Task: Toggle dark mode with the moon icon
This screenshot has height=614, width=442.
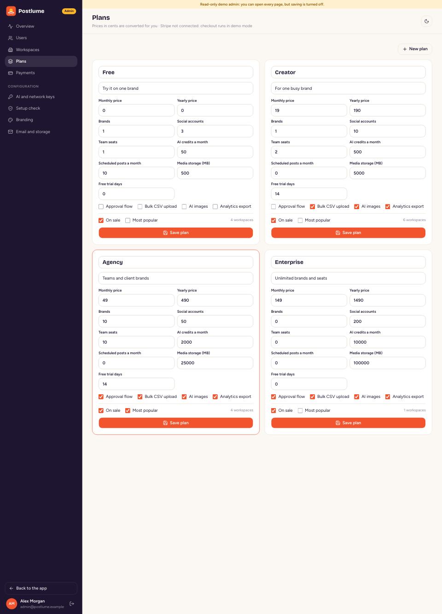Action: (x=426, y=21)
